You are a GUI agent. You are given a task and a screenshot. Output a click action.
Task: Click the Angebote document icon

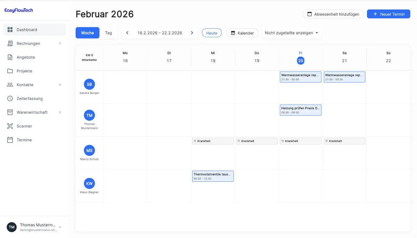tap(10, 57)
